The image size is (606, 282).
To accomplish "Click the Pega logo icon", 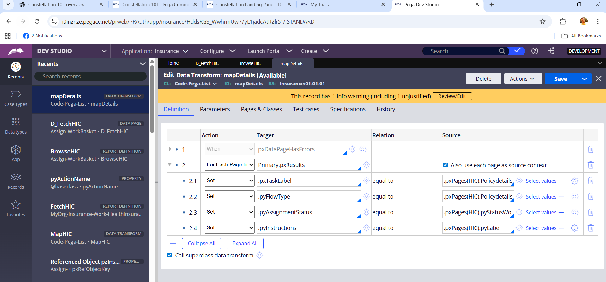I will (16, 51).
